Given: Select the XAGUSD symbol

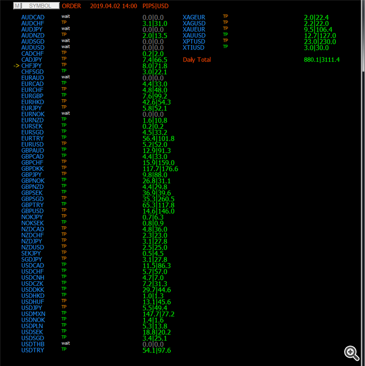Looking at the screenshot, I should [194, 23].
